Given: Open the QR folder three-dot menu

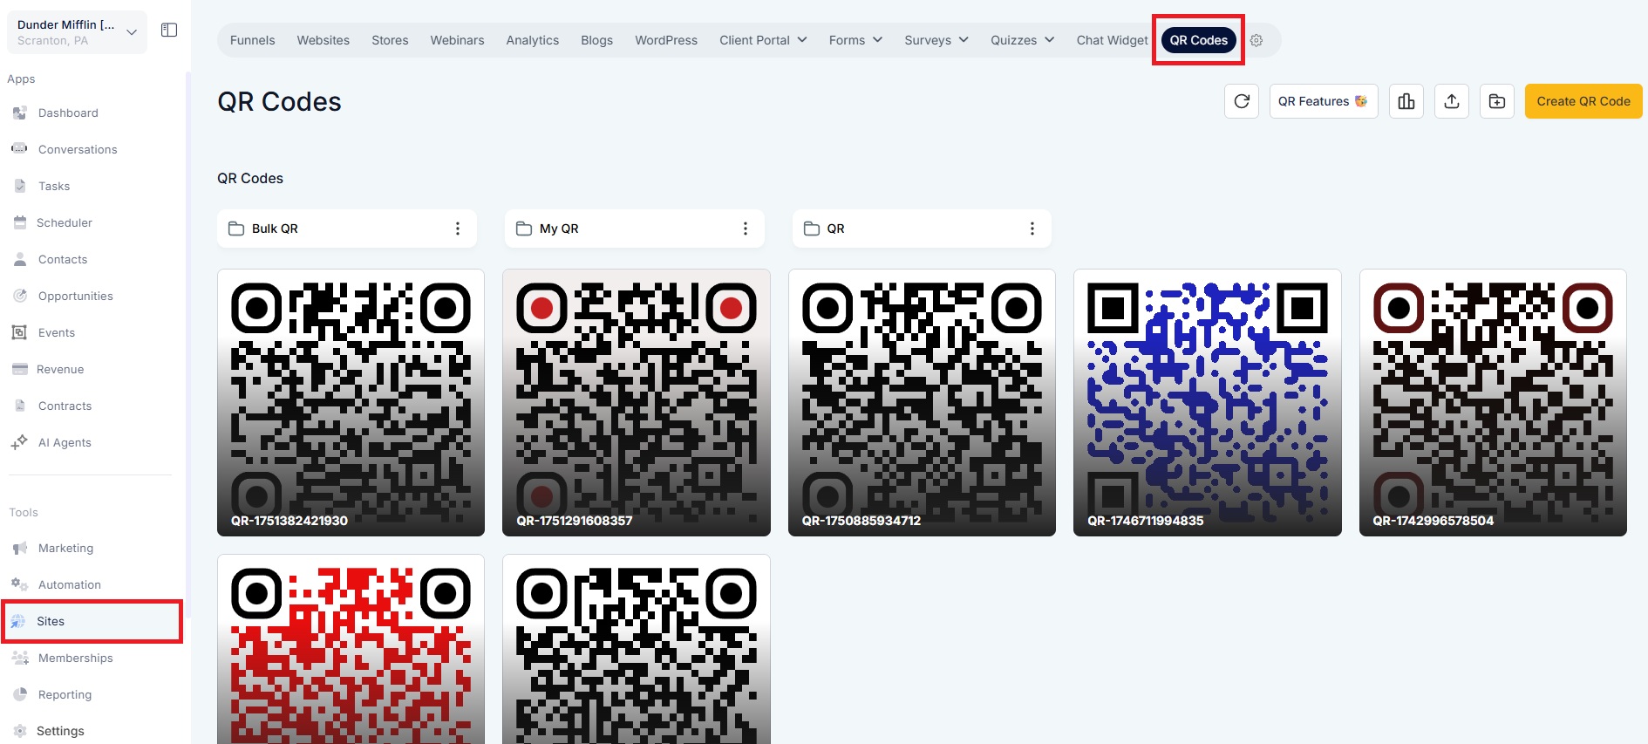Looking at the screenshot, I should pos(1032,229).
